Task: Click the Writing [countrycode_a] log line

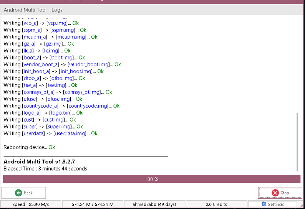Action: pos(61,106)
